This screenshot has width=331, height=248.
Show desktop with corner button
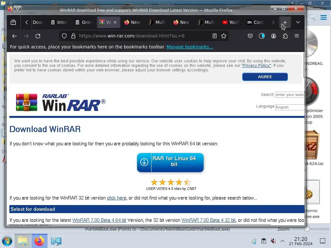[x=323, y=241]
